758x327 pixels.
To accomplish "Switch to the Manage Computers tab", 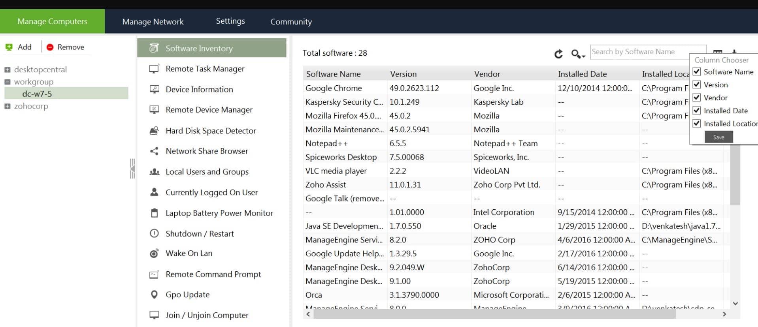I will [52, 21].
